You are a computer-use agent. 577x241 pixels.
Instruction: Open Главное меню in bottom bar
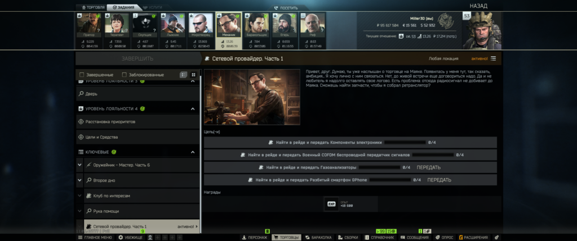pos(95,237)
